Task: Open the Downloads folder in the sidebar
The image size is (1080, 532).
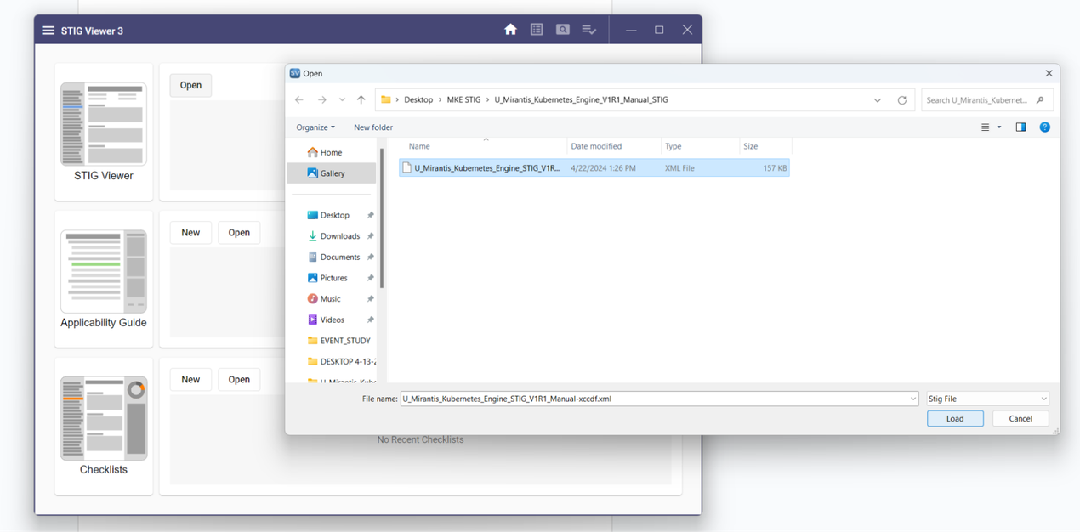Action: click(338, 235)
